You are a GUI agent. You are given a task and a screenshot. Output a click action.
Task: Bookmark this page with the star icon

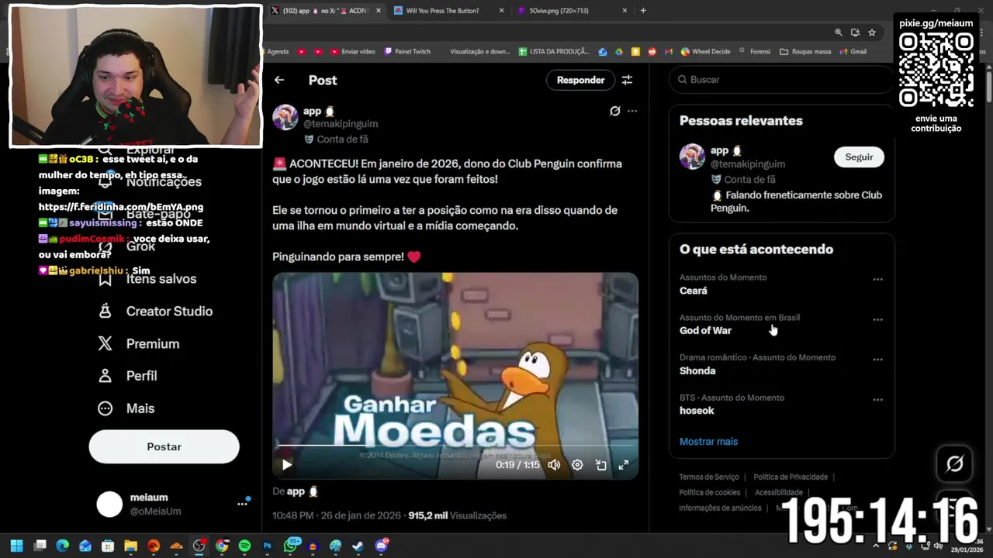pyautogui.click(x=872, y=33)
